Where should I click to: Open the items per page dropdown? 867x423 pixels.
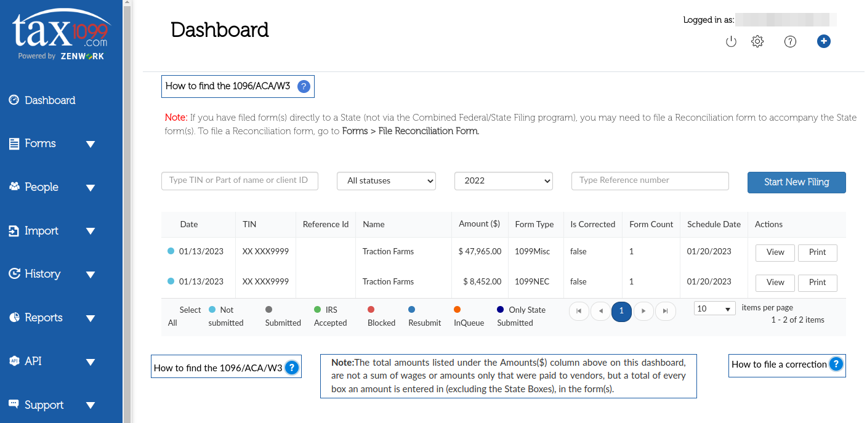[715, 308]
